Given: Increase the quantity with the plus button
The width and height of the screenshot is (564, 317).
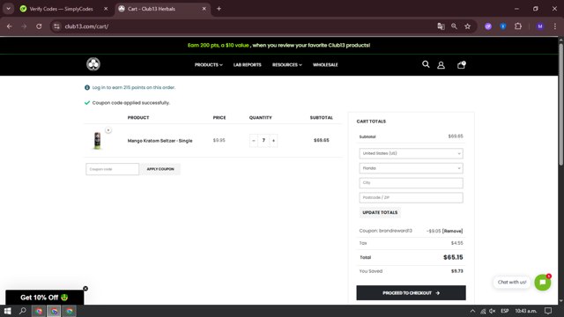Looking at the screenshot, I should pyautogui.click(x=273, y=141).
